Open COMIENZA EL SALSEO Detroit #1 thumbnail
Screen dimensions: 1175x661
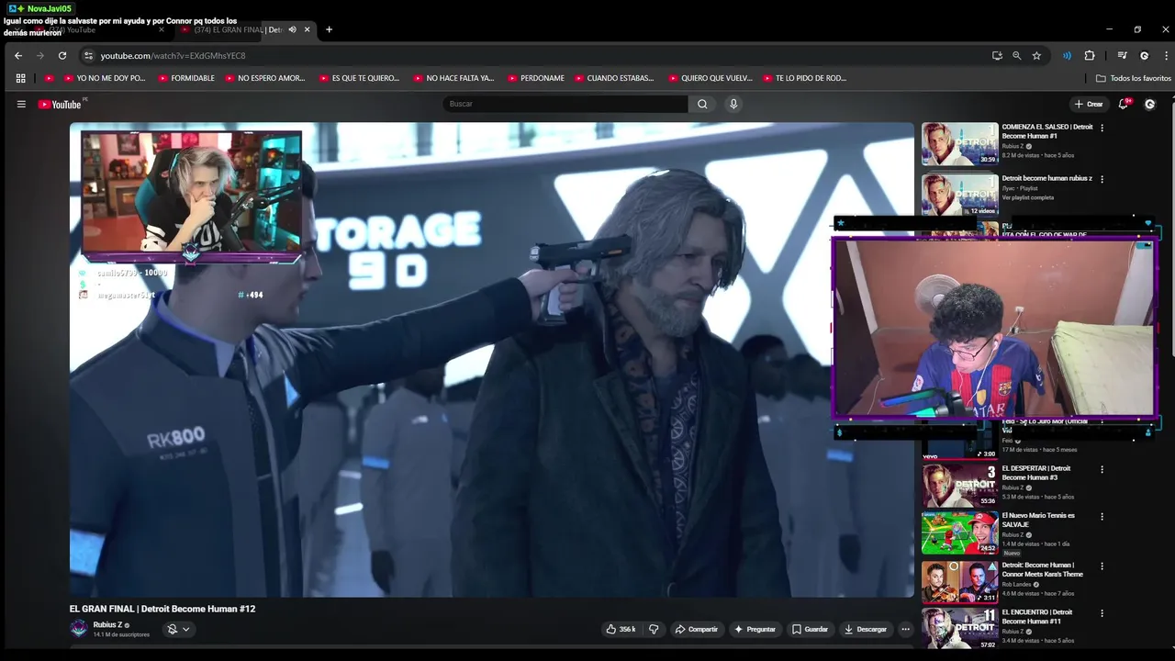coord(959,144)
